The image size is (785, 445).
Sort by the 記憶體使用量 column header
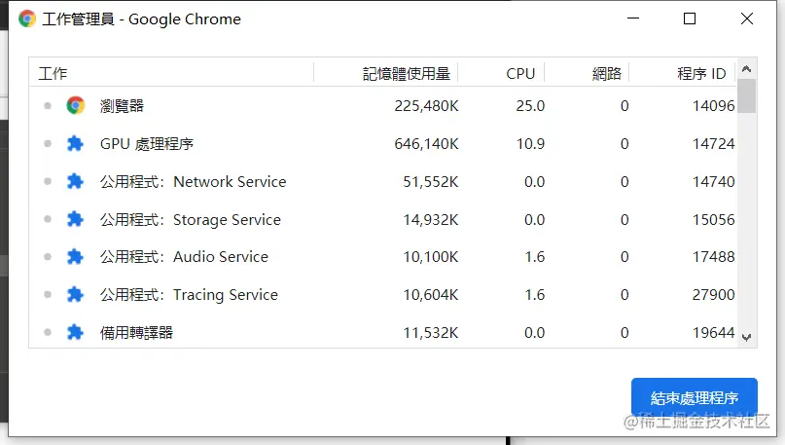coord(406,73)
